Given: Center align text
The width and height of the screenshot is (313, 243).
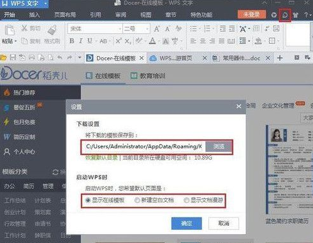Looking at the screenshot, I should coord(203,41).
